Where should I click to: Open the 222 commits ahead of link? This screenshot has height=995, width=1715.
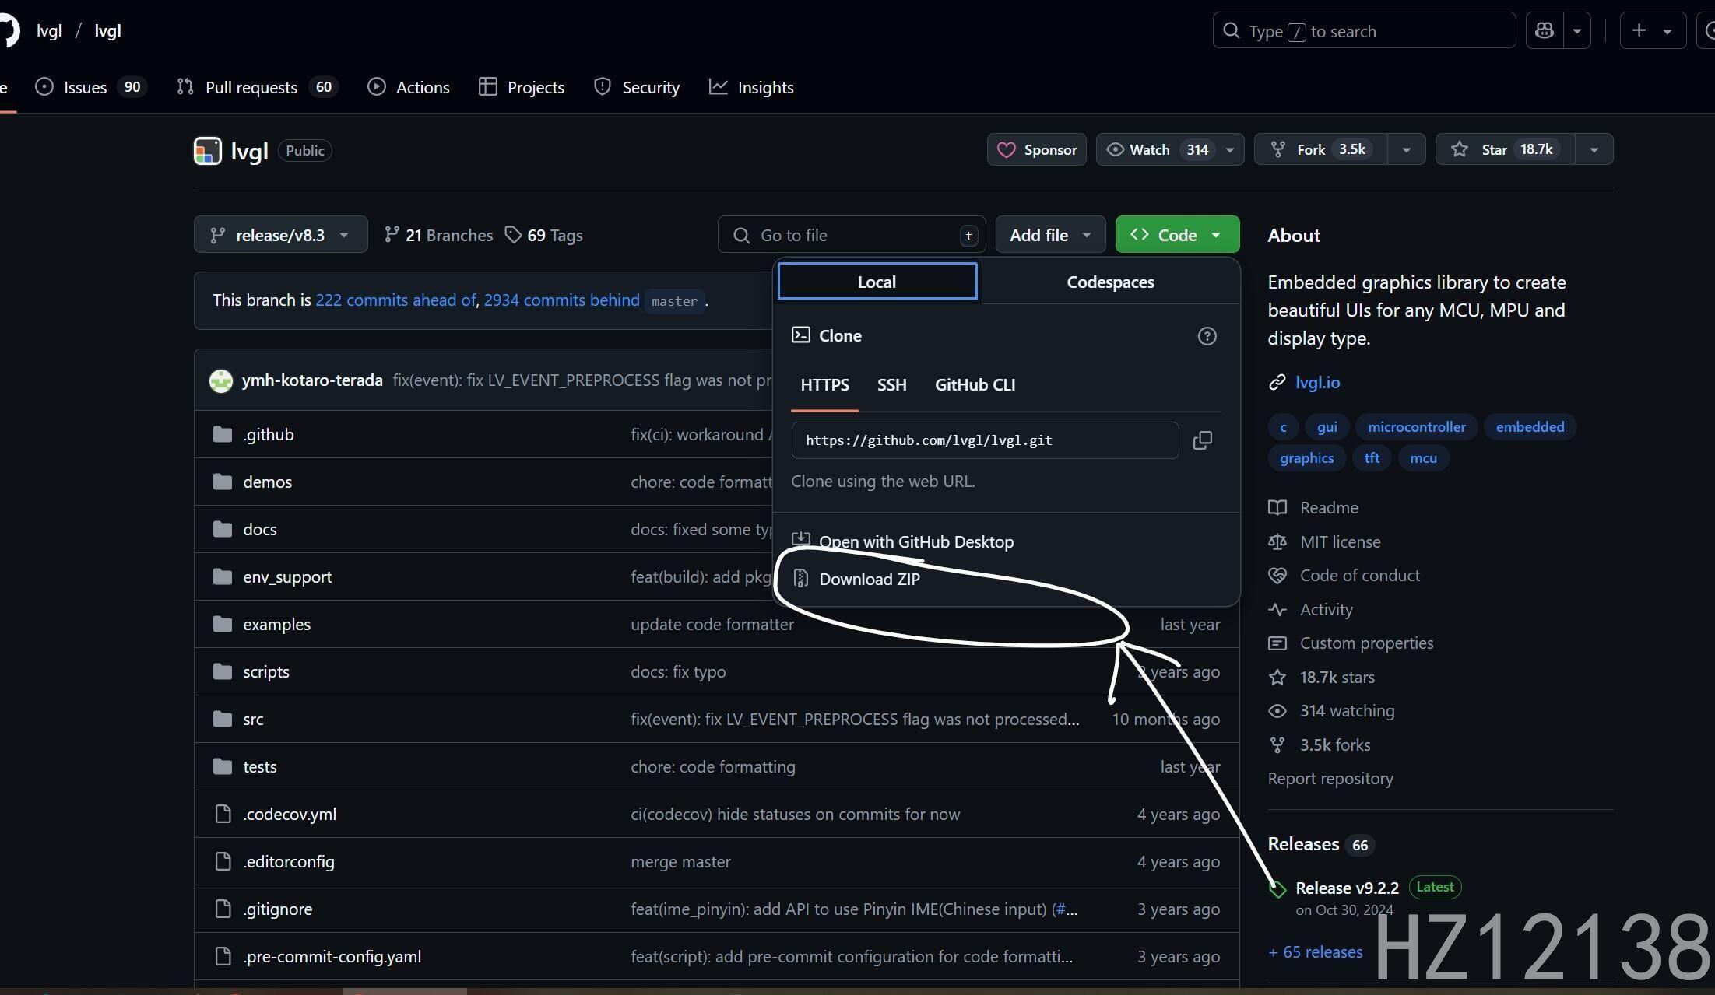(x=395, y=300)
